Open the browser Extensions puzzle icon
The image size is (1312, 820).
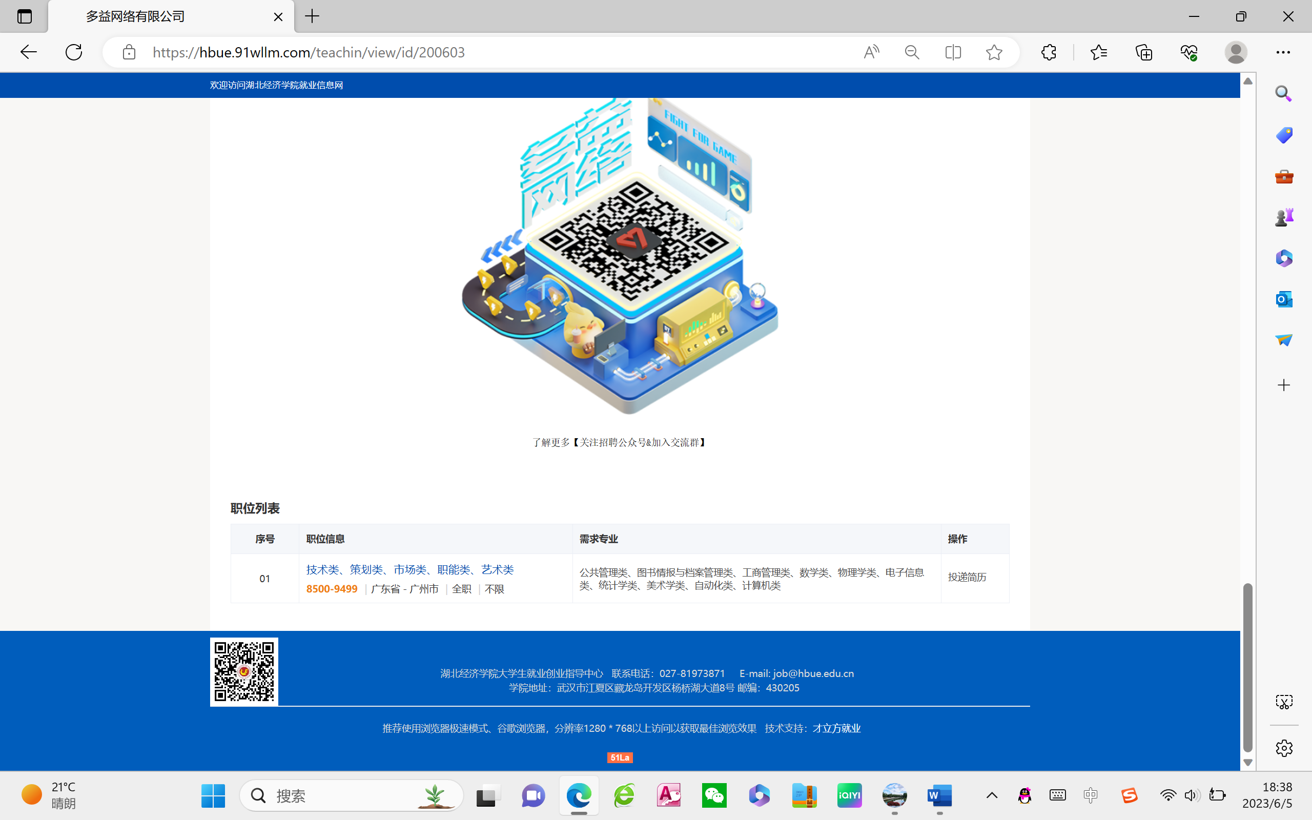(x=1049, y=52)
